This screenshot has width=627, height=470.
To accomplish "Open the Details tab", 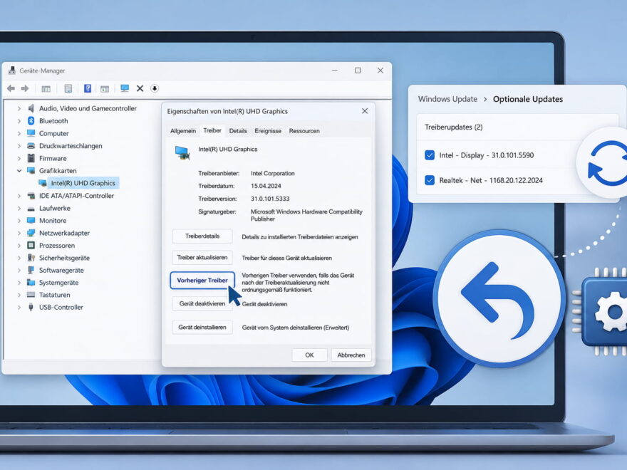I will [238, 131].
